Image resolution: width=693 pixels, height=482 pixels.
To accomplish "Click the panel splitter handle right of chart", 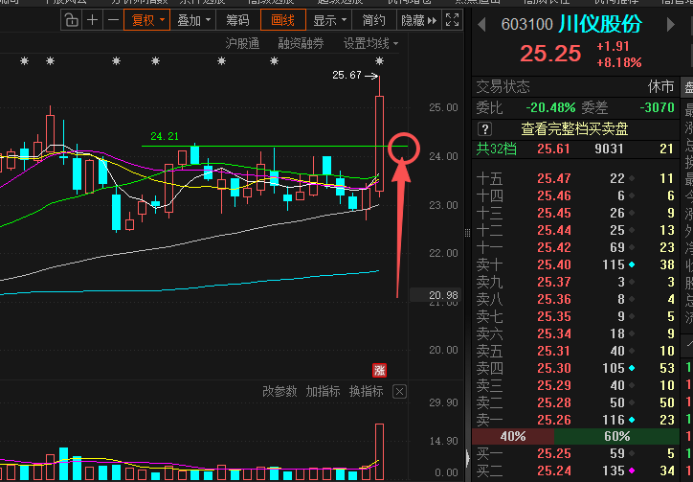I will point(468,233).
